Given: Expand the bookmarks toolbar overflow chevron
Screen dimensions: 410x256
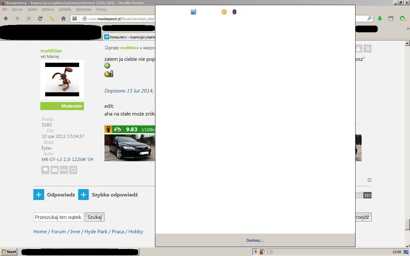Looking at the screenshot, I should [408, 29].
